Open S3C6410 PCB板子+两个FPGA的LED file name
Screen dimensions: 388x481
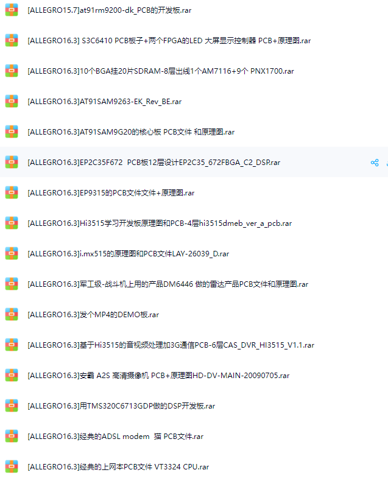[x=169, y=41]
